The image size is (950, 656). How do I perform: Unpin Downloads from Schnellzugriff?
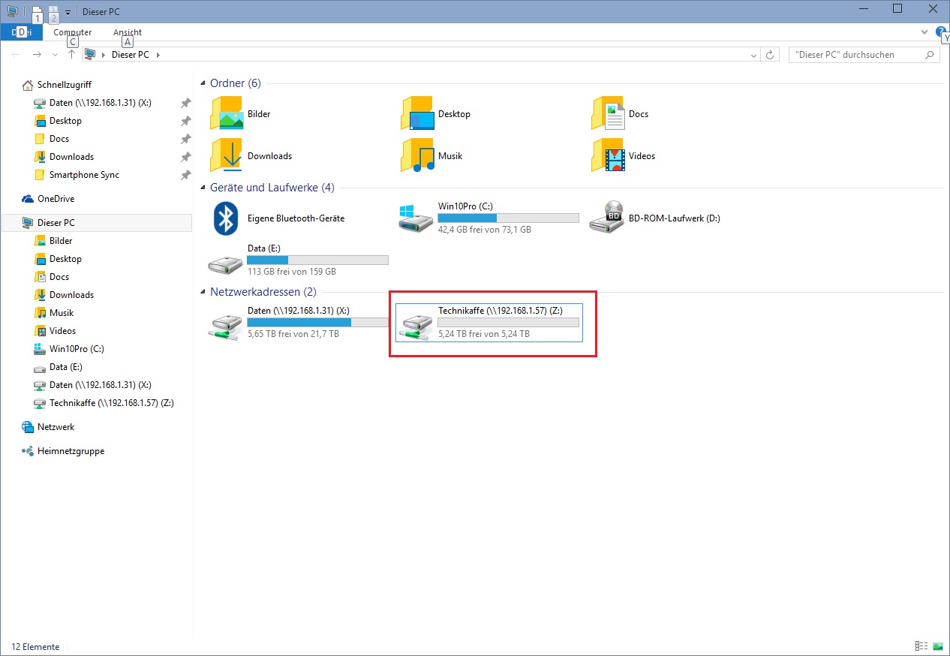[x=185, y=157]
